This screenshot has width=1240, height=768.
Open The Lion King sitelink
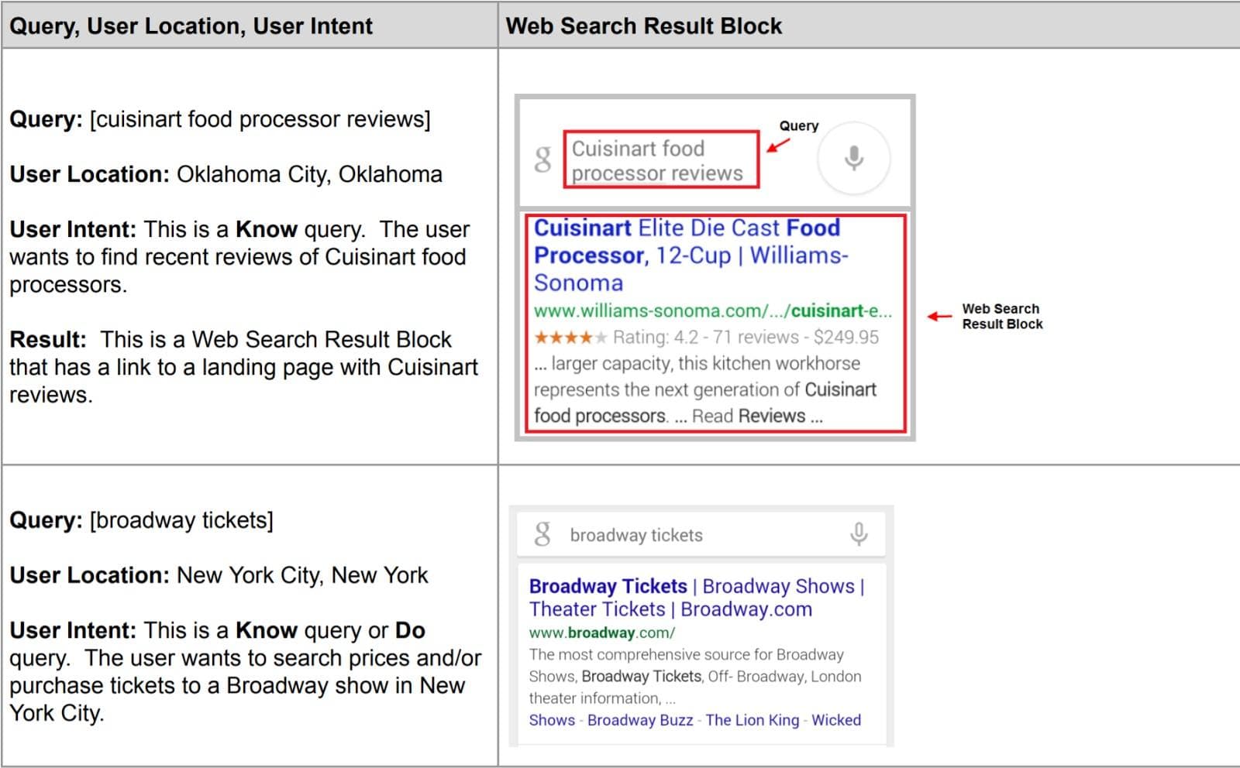tap(752, 720)
